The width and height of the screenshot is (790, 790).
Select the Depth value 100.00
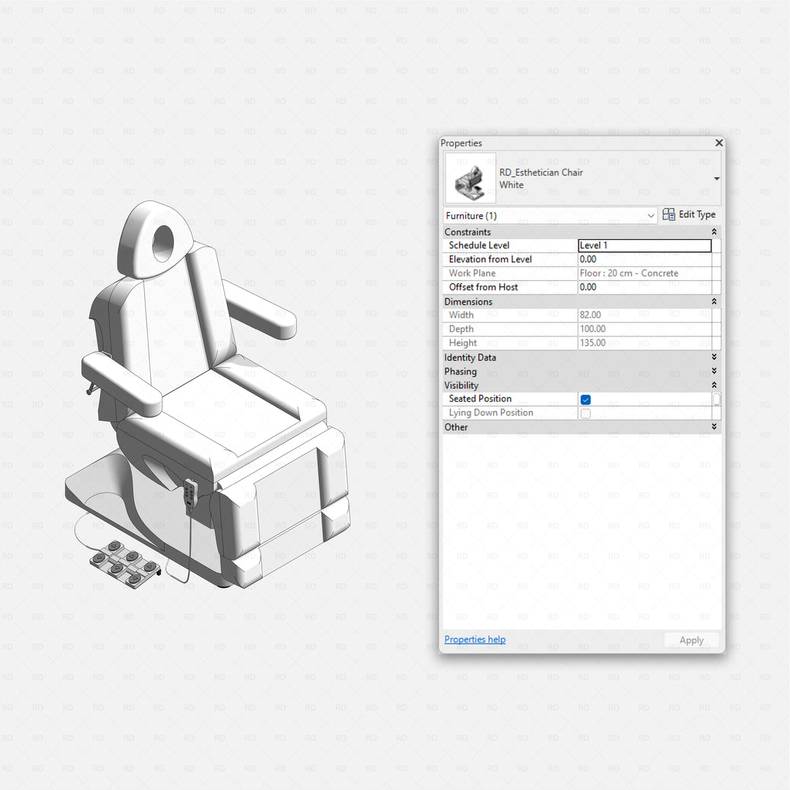(592, 329)
